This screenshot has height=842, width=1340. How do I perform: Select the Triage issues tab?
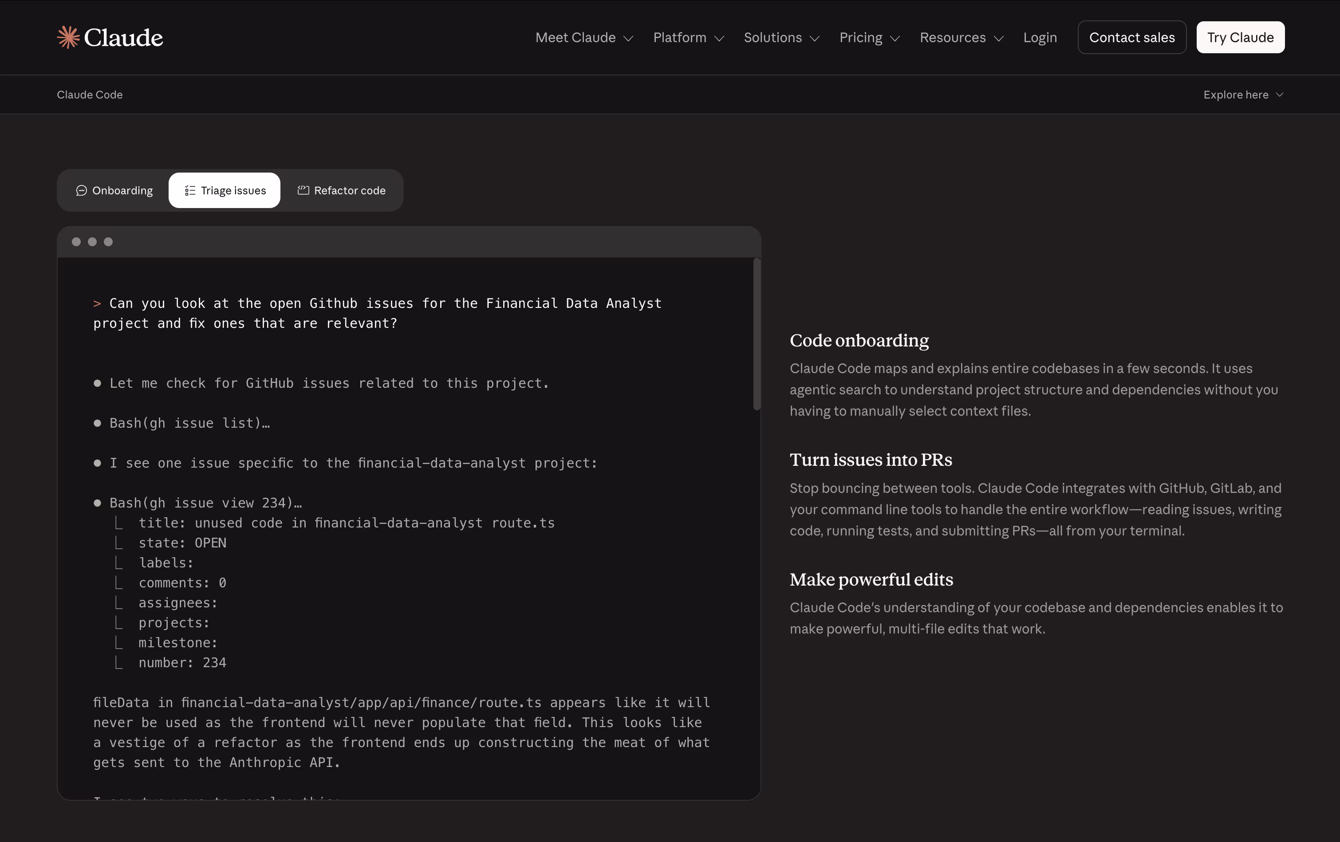click(225, 190)
